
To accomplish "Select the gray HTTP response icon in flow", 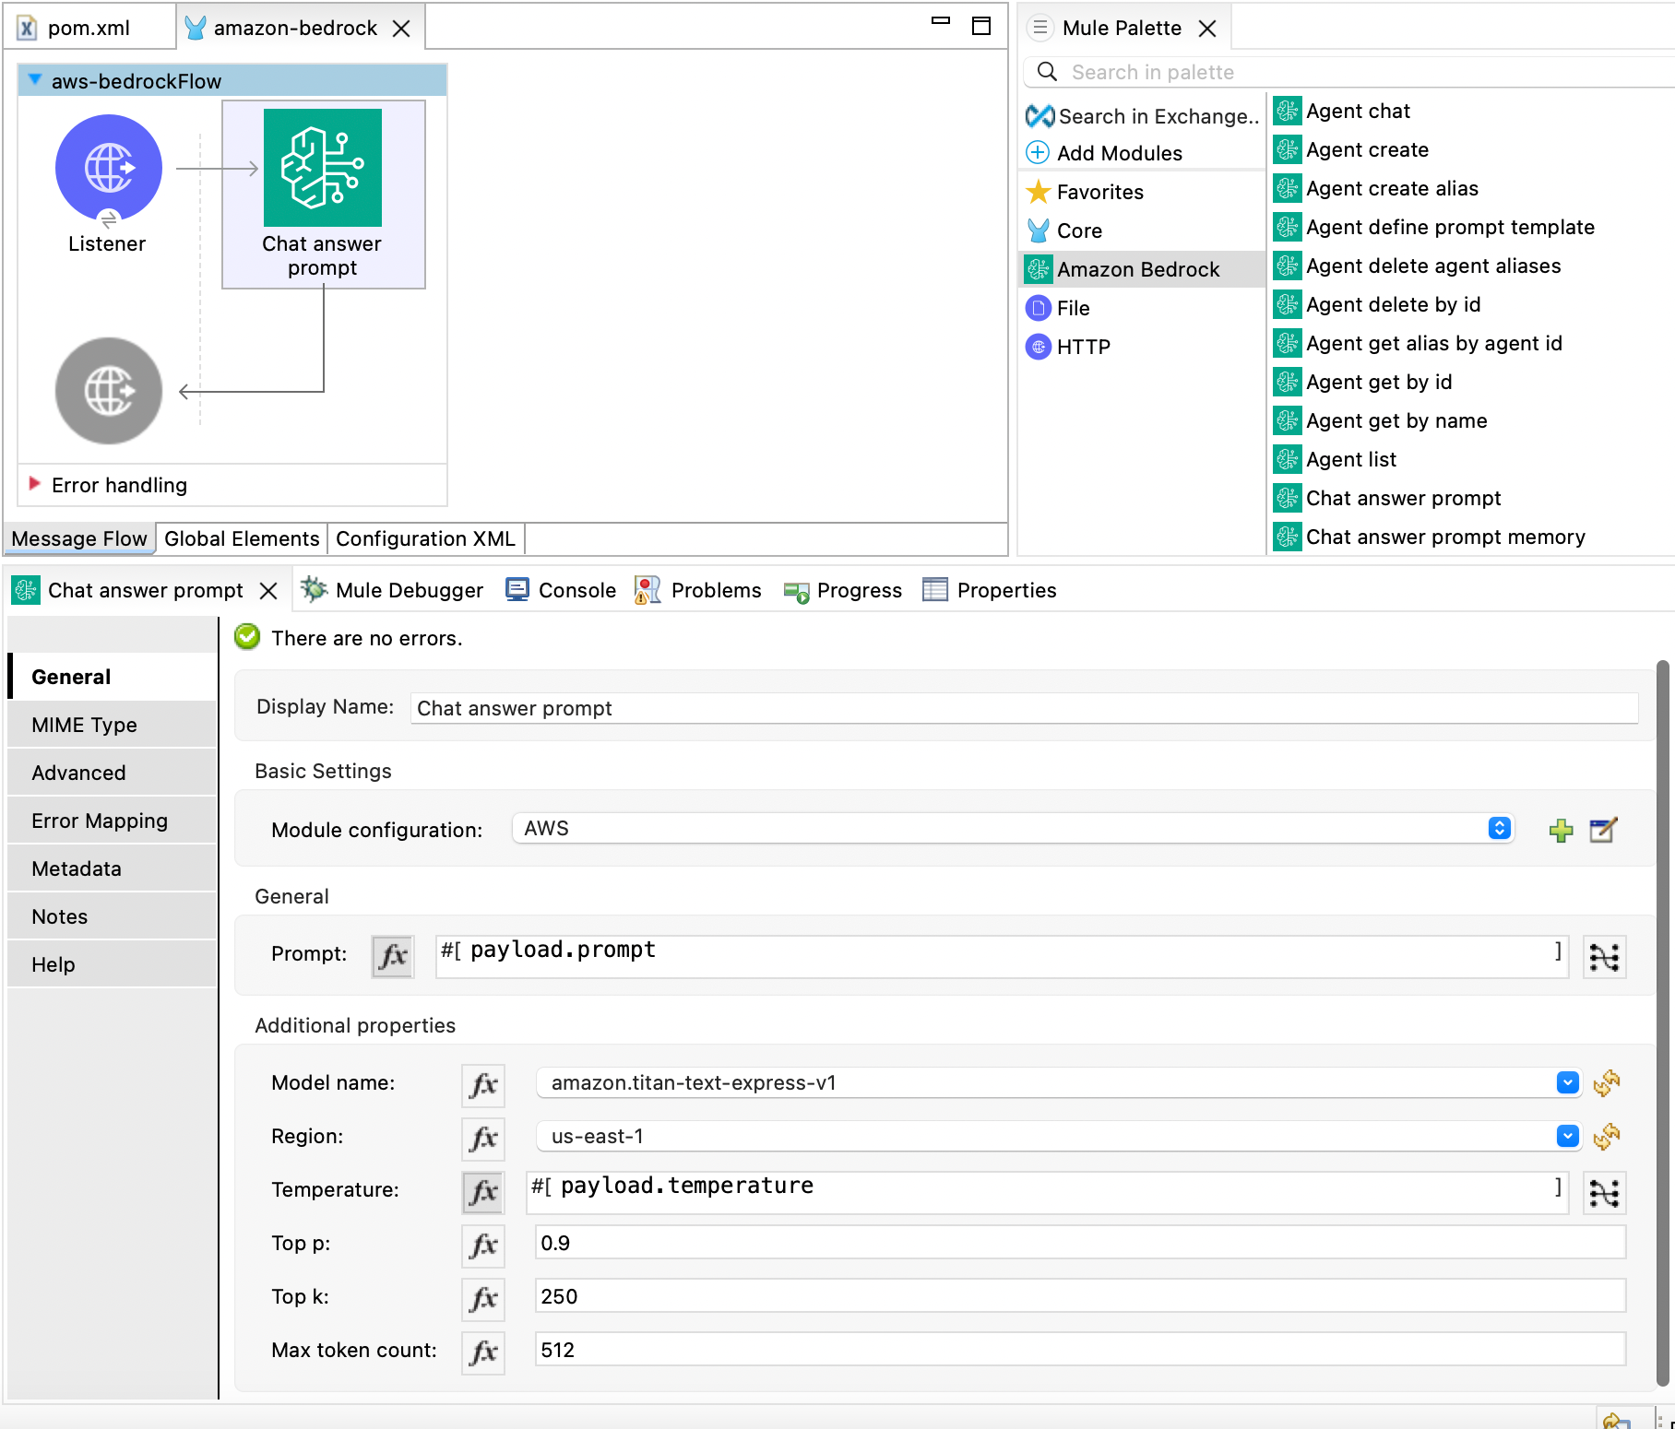I will (x=109, y=391).
